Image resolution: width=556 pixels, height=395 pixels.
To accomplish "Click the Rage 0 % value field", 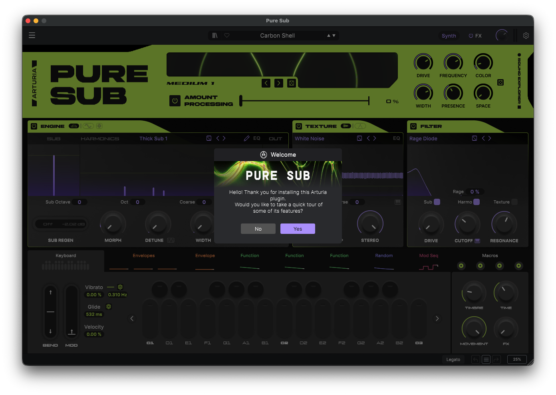I will coord(475,192).
